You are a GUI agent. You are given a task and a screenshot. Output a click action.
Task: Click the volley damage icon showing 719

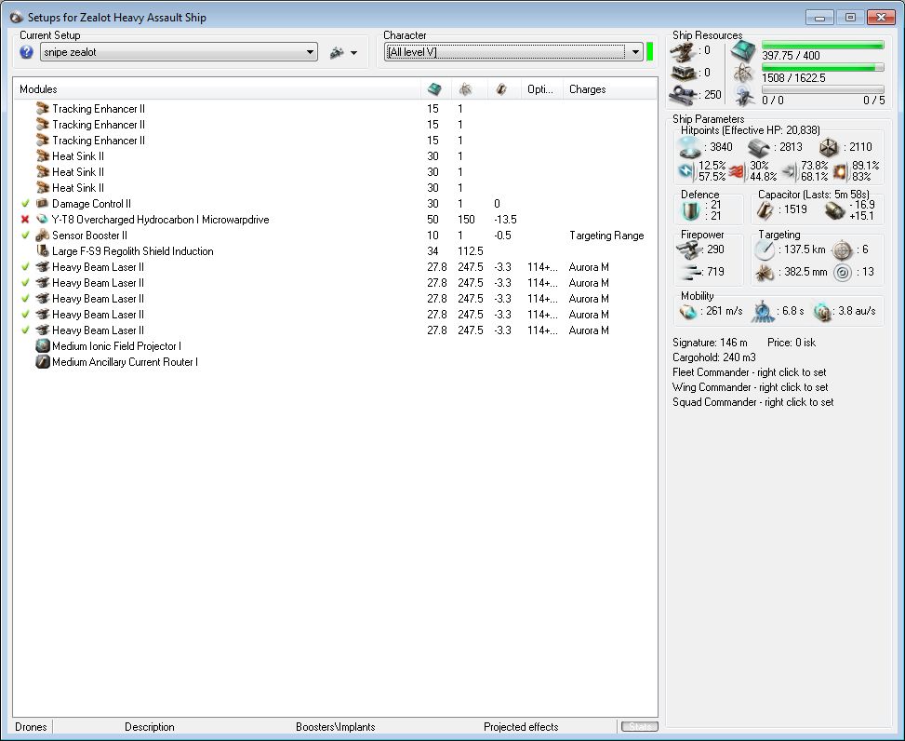click(x=690, y=272)
